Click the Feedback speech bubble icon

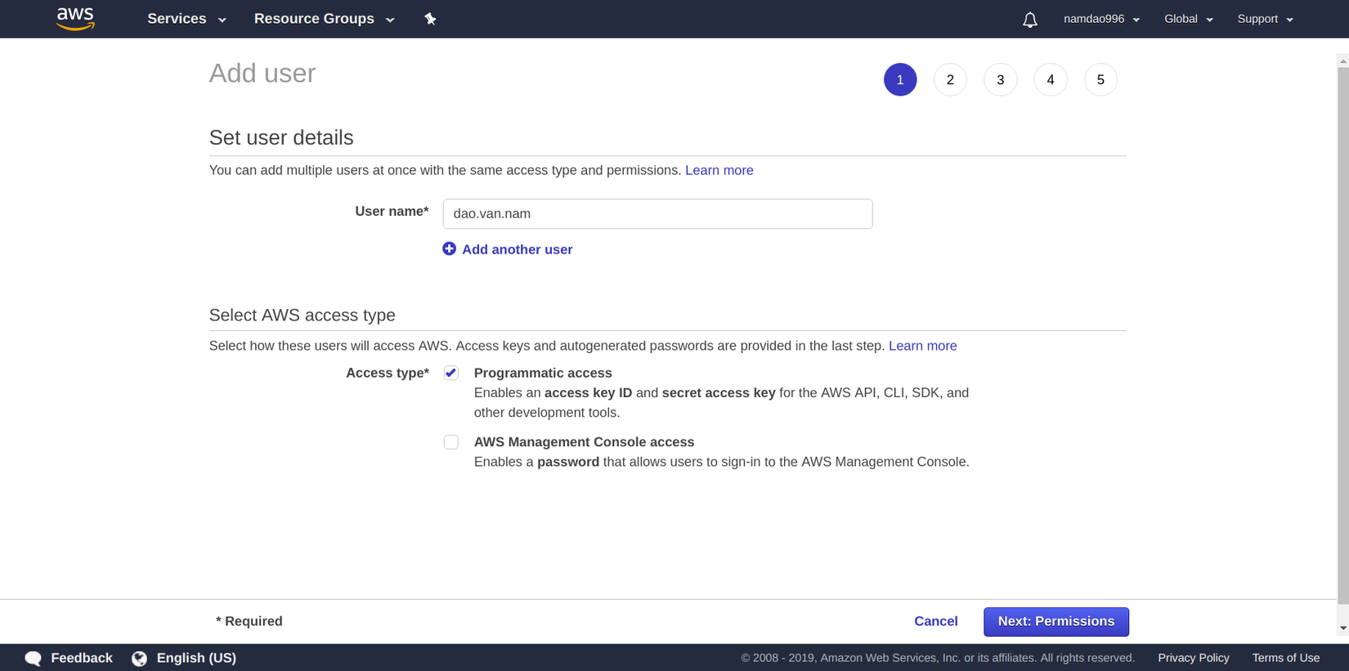34,658
